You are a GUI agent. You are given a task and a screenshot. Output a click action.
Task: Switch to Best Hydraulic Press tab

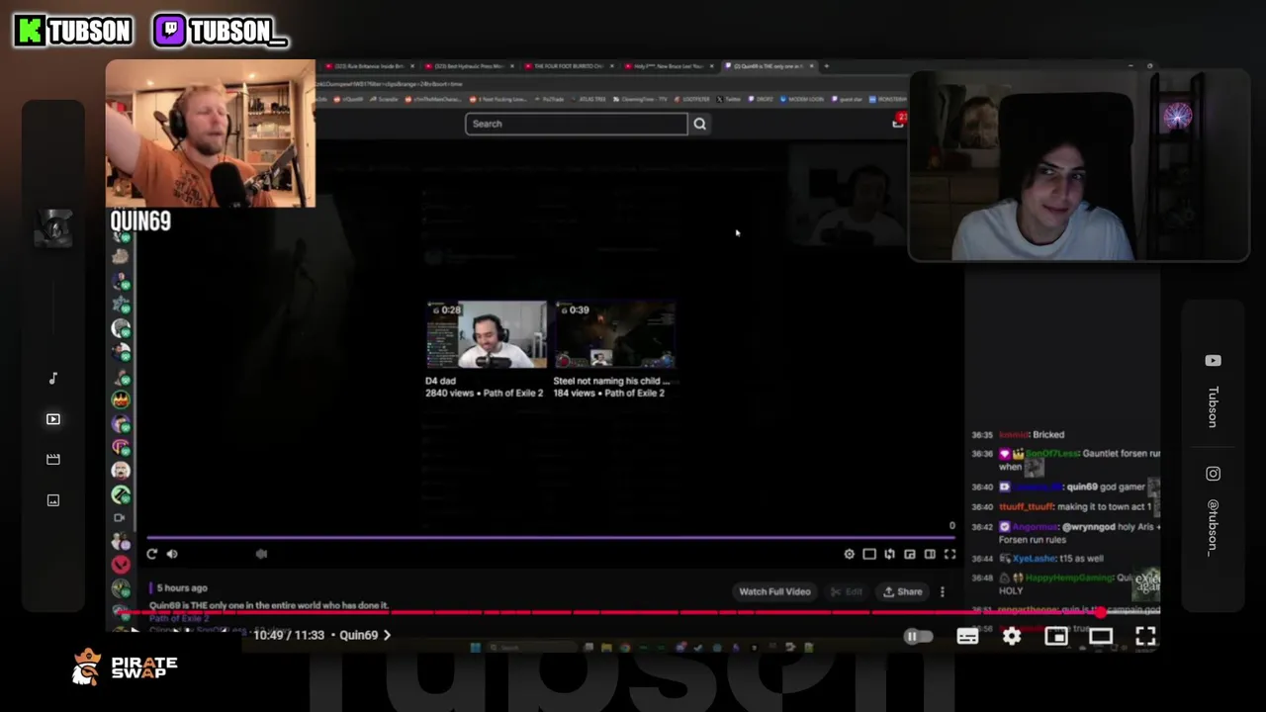tap(468, 66)
